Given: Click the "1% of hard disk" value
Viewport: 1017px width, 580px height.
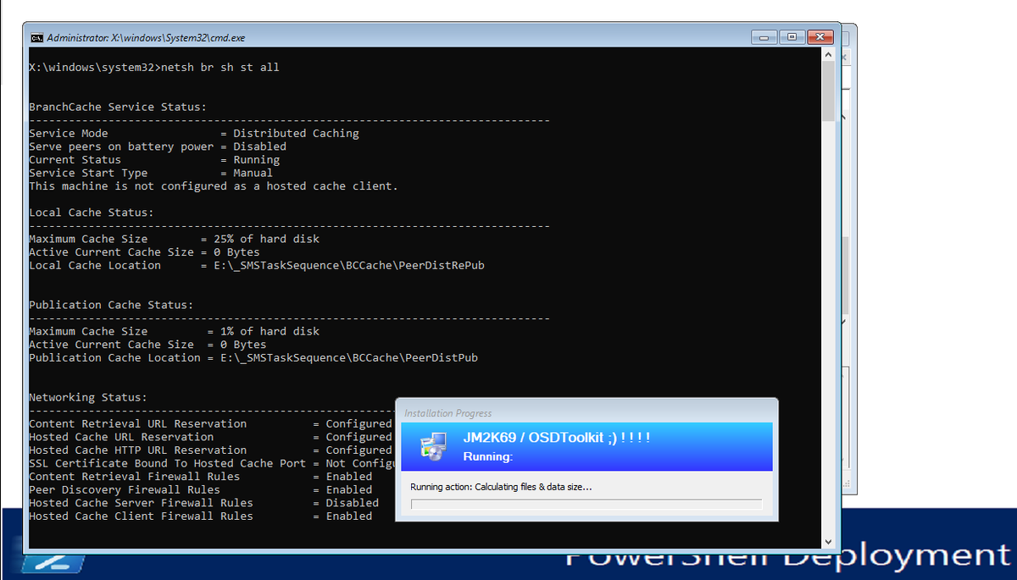Looking at the screenshot, I should point(270,331).
